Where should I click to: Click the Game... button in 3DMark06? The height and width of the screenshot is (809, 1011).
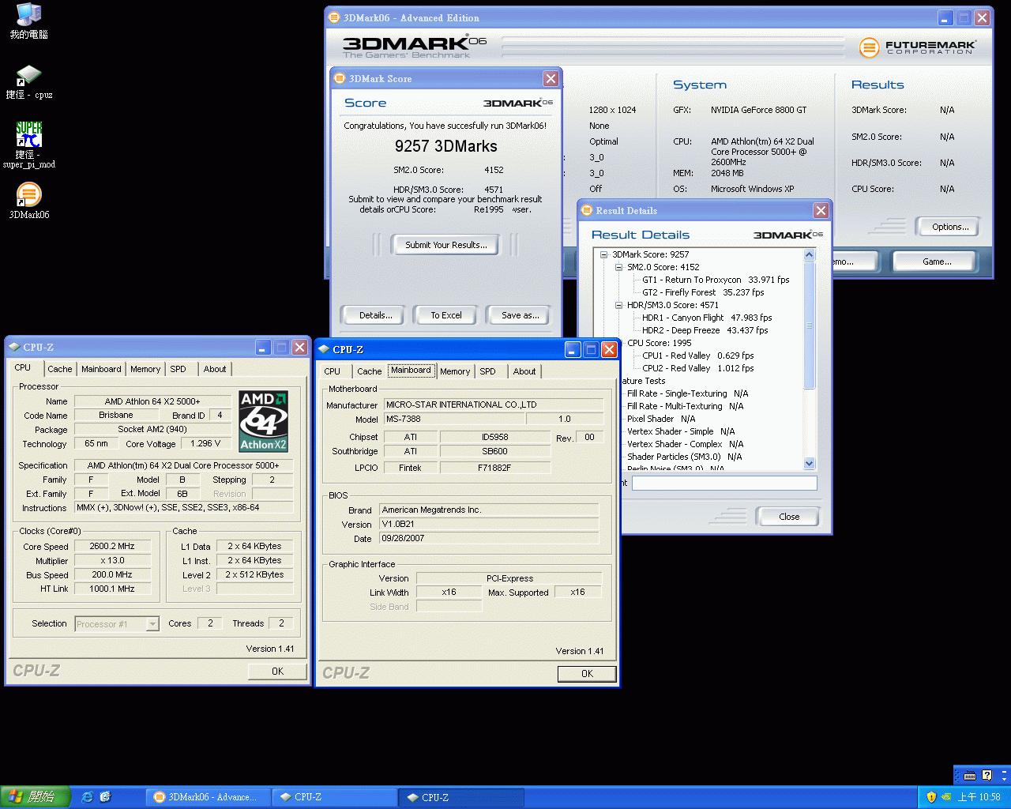[937, 262]
